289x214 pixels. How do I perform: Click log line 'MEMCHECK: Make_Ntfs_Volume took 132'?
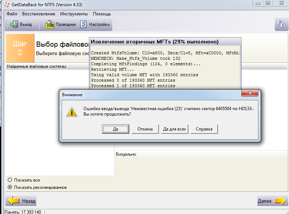(136, 58)
